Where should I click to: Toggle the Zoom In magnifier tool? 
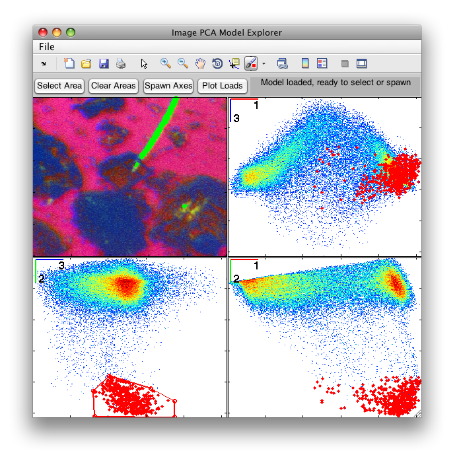click(166, 64)
